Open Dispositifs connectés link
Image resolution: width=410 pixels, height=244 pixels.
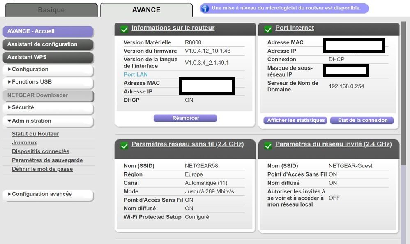41,151
